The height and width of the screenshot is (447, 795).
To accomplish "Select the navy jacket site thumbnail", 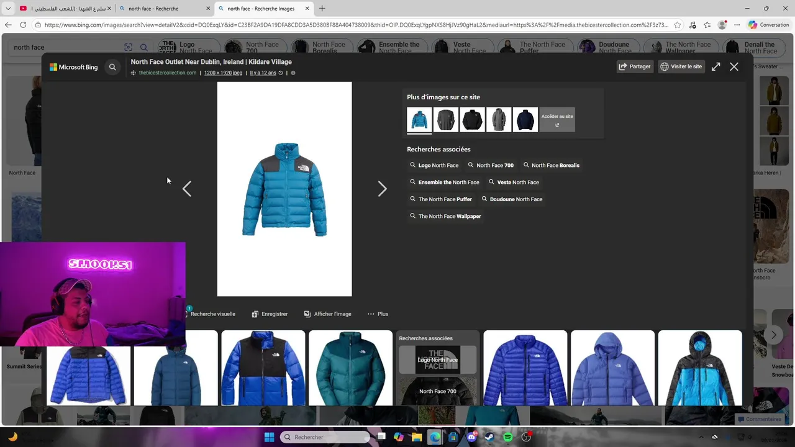I will (525, 119).
